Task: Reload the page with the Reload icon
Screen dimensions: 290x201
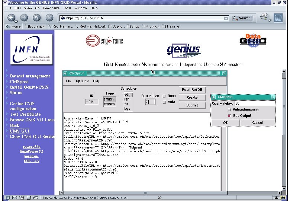Action: click(x=36, y=18)
